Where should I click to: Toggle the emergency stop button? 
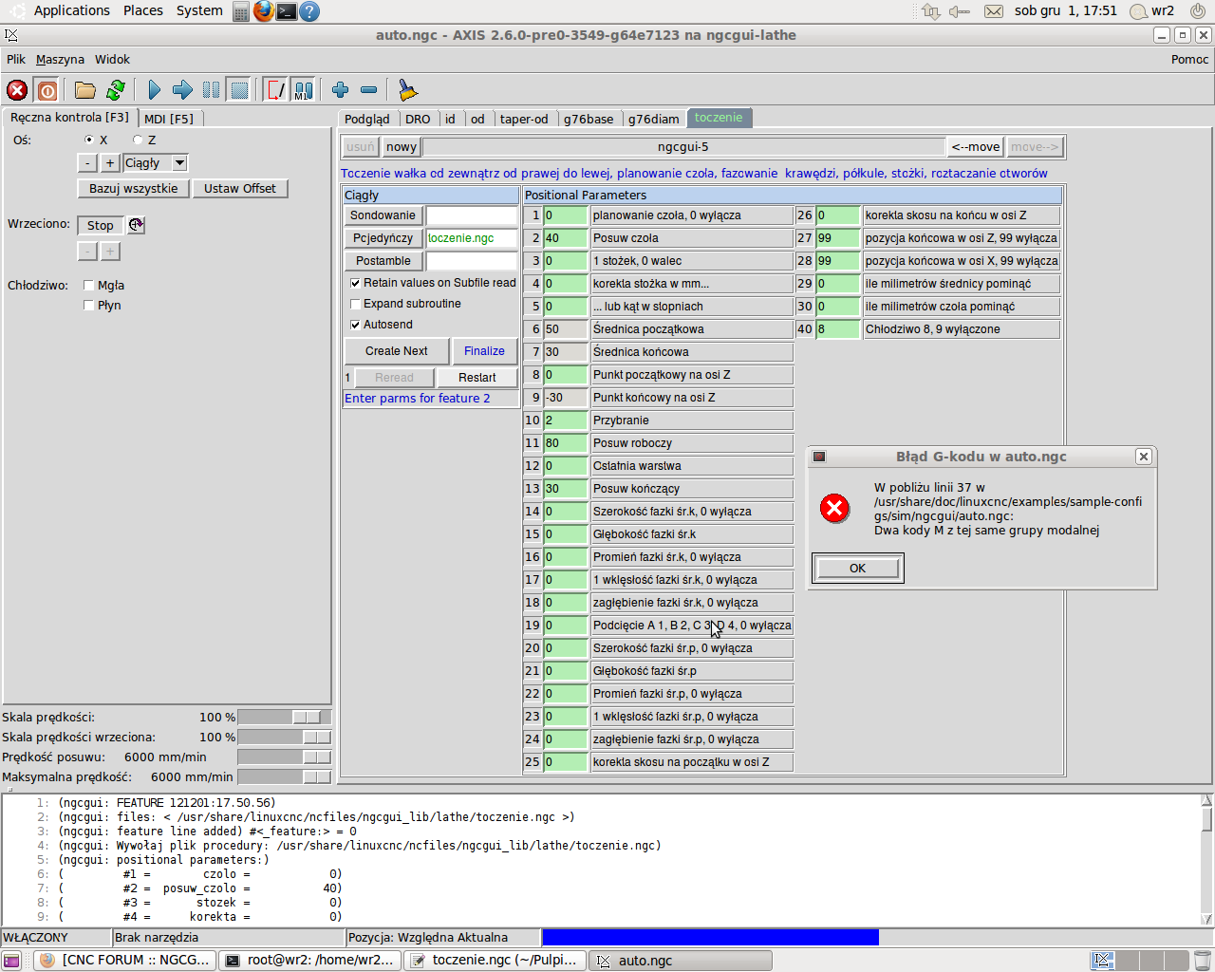click(17, 90)
